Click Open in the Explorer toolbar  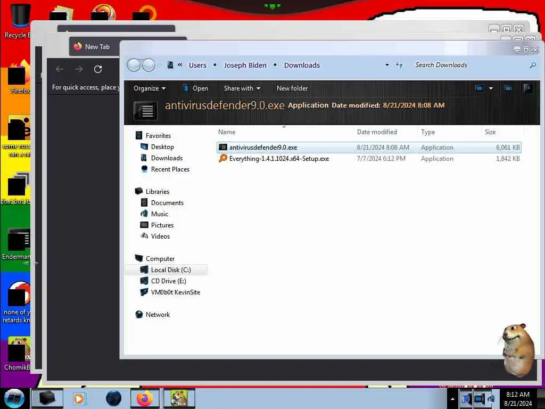[195, 88]
